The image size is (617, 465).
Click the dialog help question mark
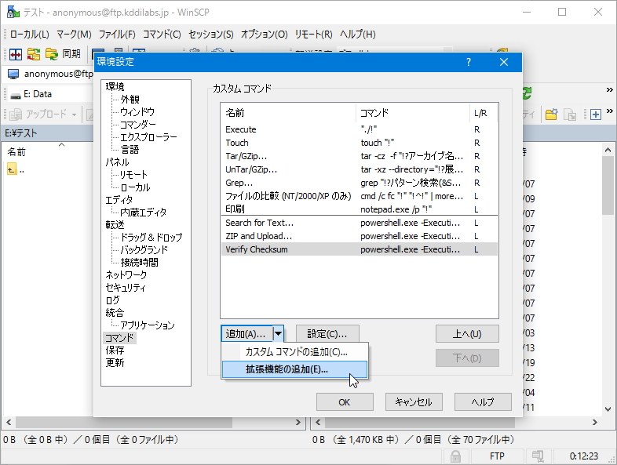pyautogui.click(x=469, y=62)
